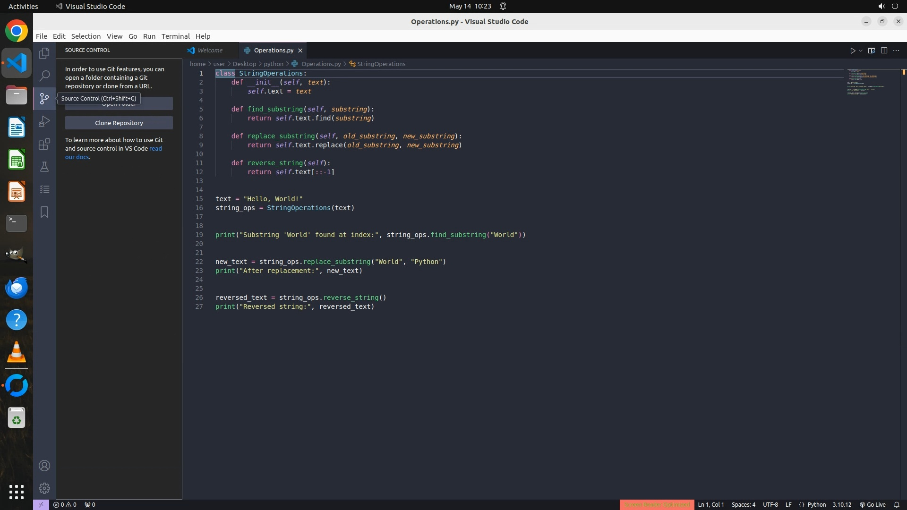Image resolution: width=907 pixels, height=510 pixels.
Task: Toggle notifications bell in status bar
Action: click(x=897, y=504)
